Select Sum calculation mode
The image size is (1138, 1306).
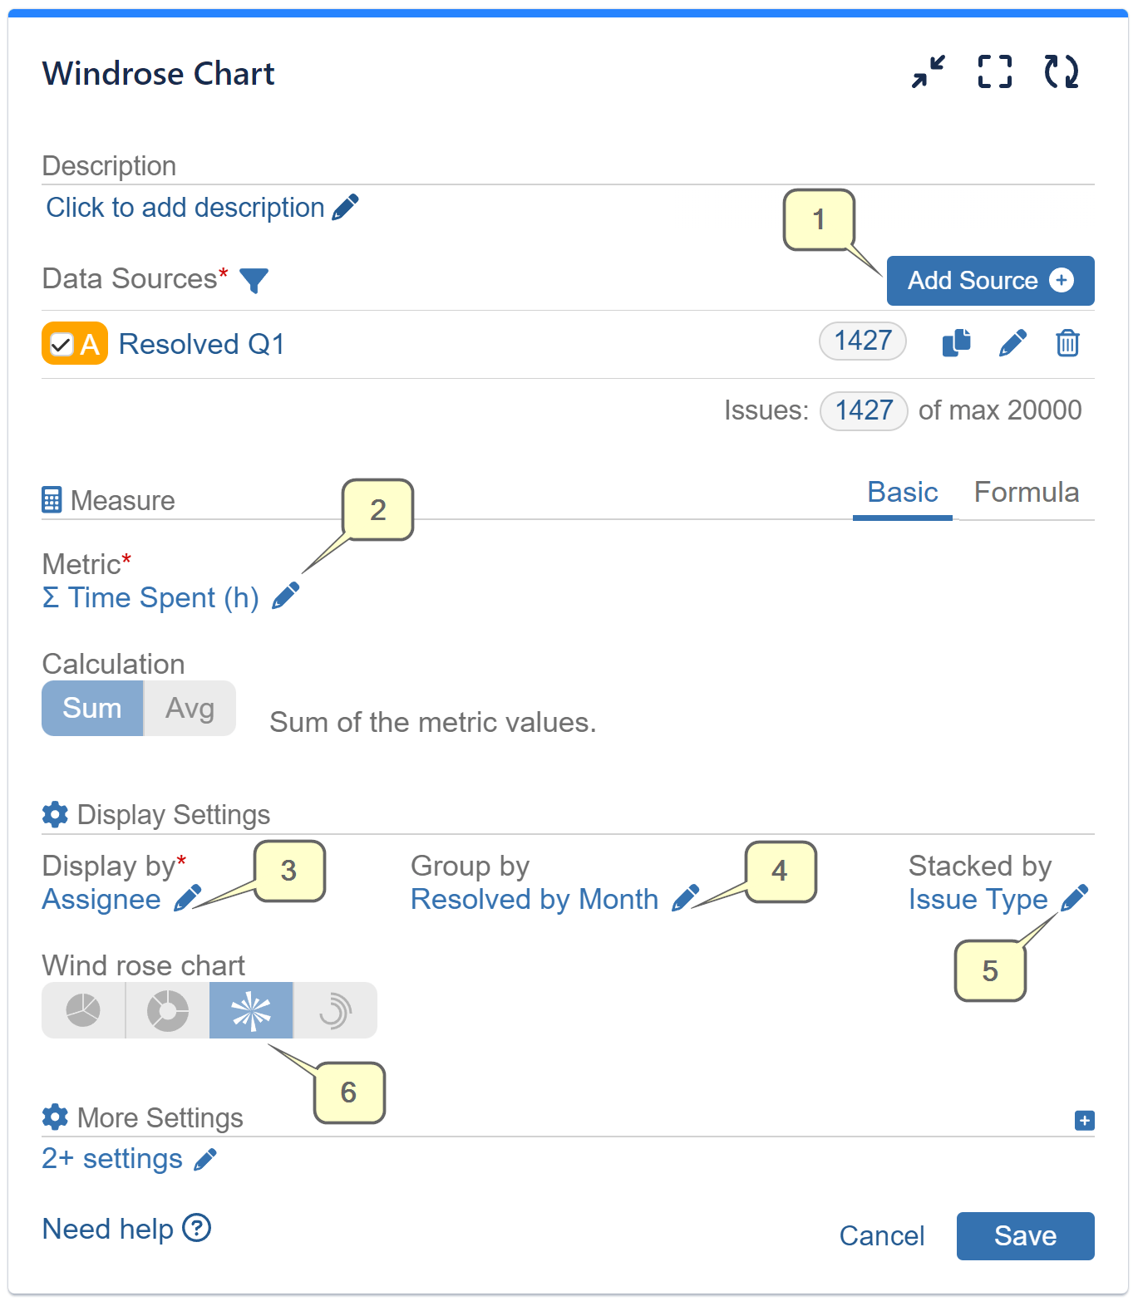[92, 708]
